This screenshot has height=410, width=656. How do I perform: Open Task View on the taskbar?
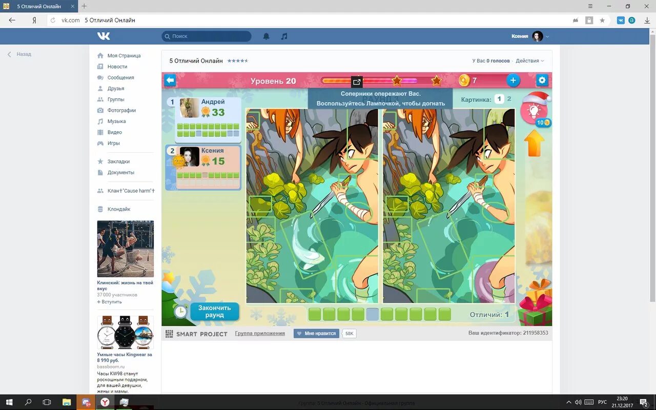pos(47,402)
